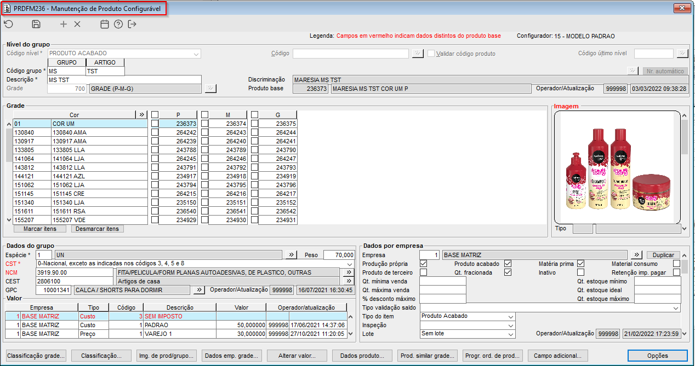Screen dimensions: 695x366
Task: Toggle the Produto de terceiro checkbox
Action: point(423,272)
